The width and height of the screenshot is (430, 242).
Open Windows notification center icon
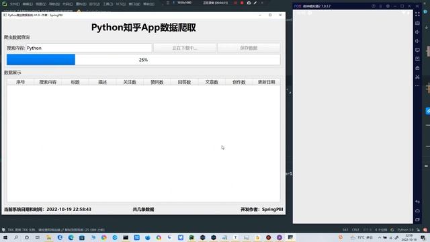tap(423, 237)
